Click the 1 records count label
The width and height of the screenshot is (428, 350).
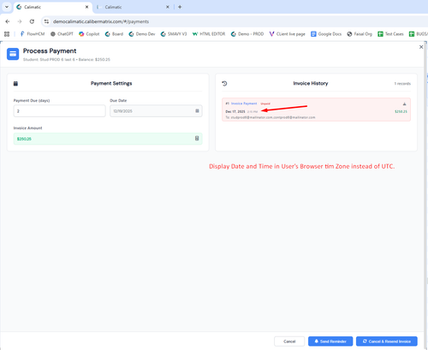tap(402, 84)
